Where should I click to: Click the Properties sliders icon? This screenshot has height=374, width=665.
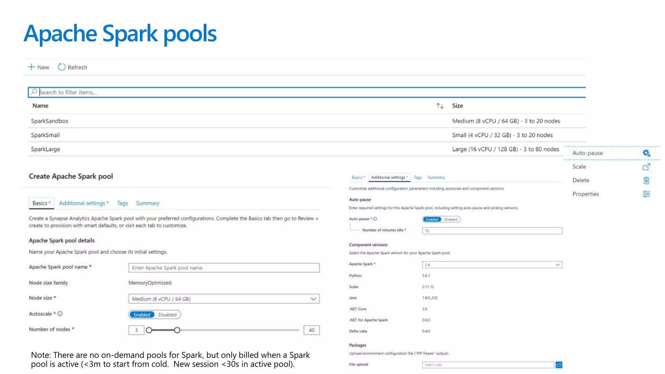(646, 194)
